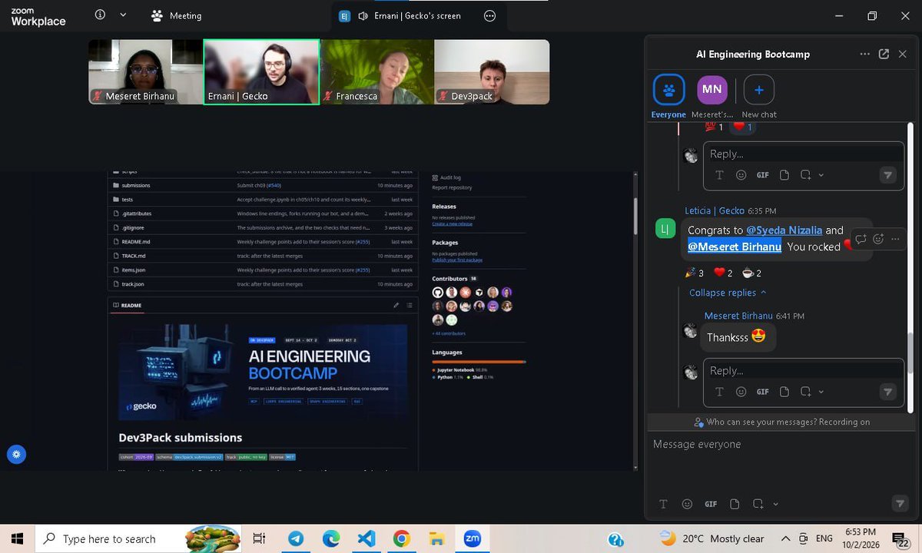This screenshot has width=922, height=553.
Task: Open File Explorer from the taskbar
Action: click(x=436, y=539)
